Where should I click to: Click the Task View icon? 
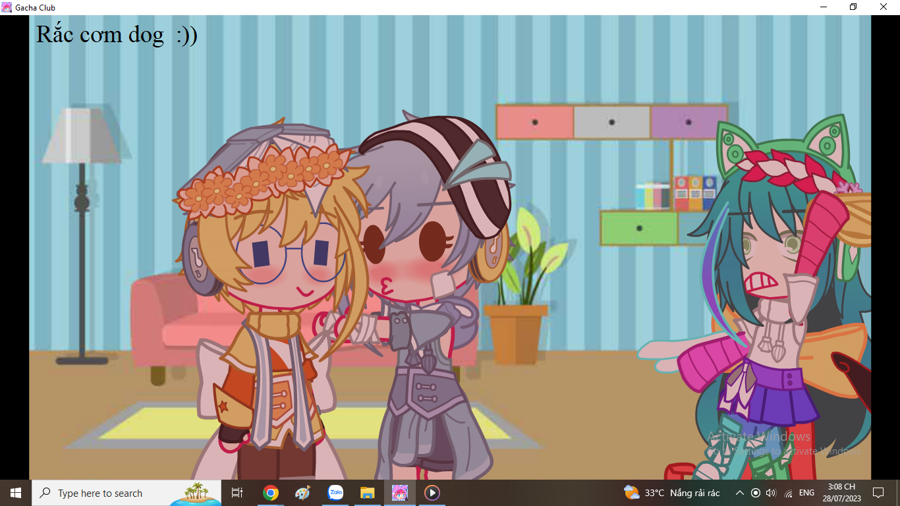point(237,493)
